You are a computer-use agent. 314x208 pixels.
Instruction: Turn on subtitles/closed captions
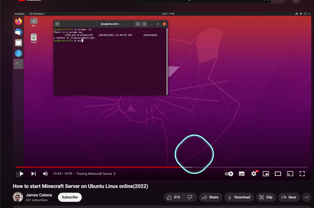pos(242,174)
